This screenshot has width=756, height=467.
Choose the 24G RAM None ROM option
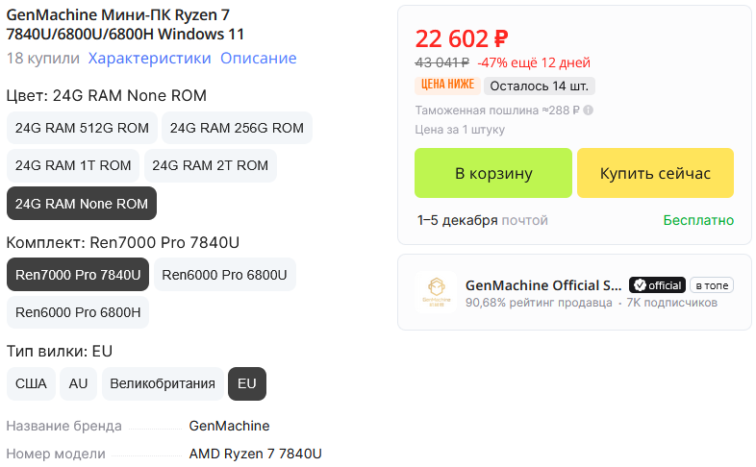82,203
